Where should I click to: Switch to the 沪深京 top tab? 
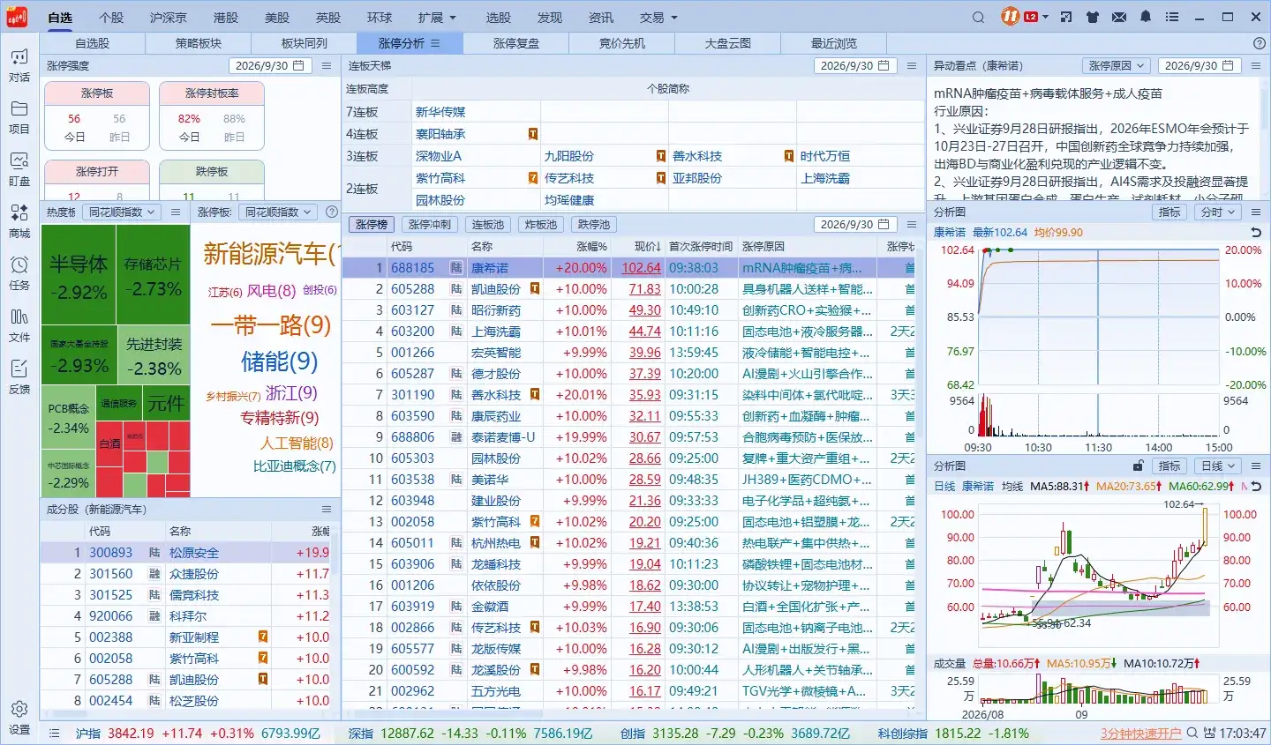(x=168, y=17)
